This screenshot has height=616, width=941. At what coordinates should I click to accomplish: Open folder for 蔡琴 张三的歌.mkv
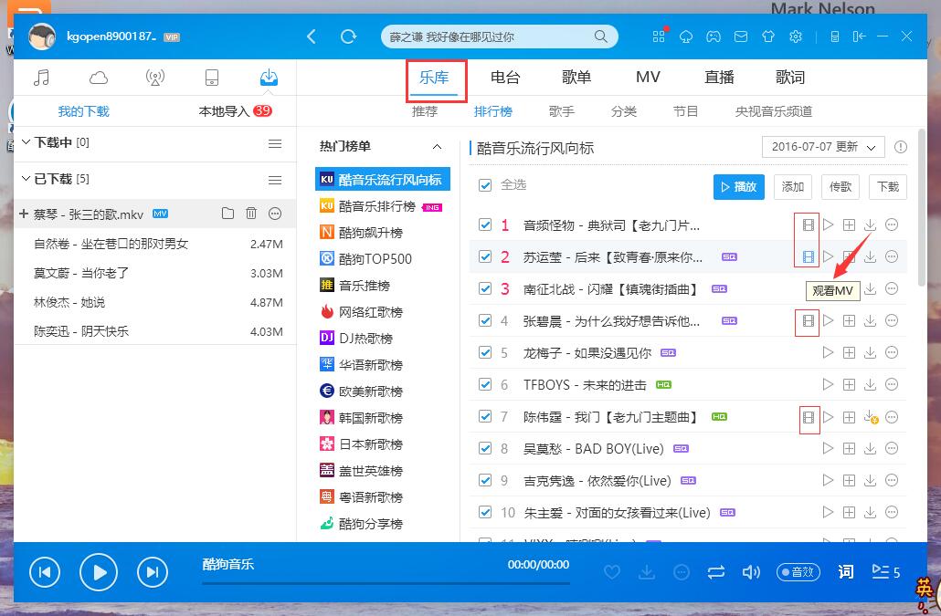coord(227,214)
